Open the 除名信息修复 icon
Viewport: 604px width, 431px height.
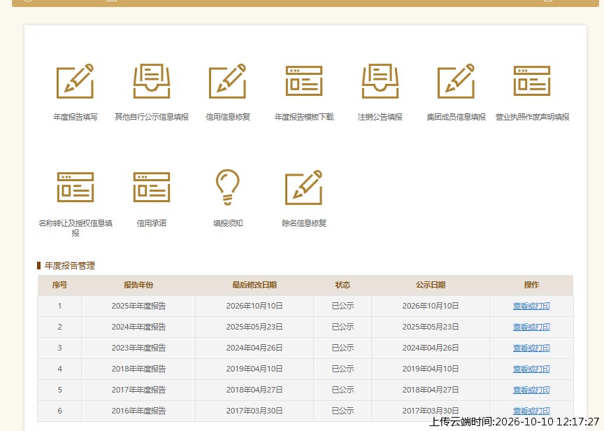pos(303,188)
